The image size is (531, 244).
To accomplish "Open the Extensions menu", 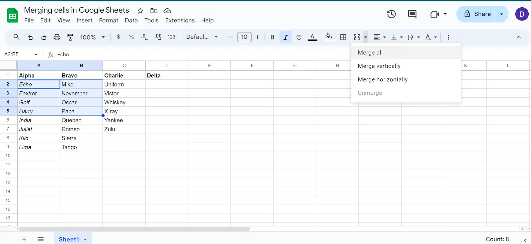I will (x=180, y=21).
